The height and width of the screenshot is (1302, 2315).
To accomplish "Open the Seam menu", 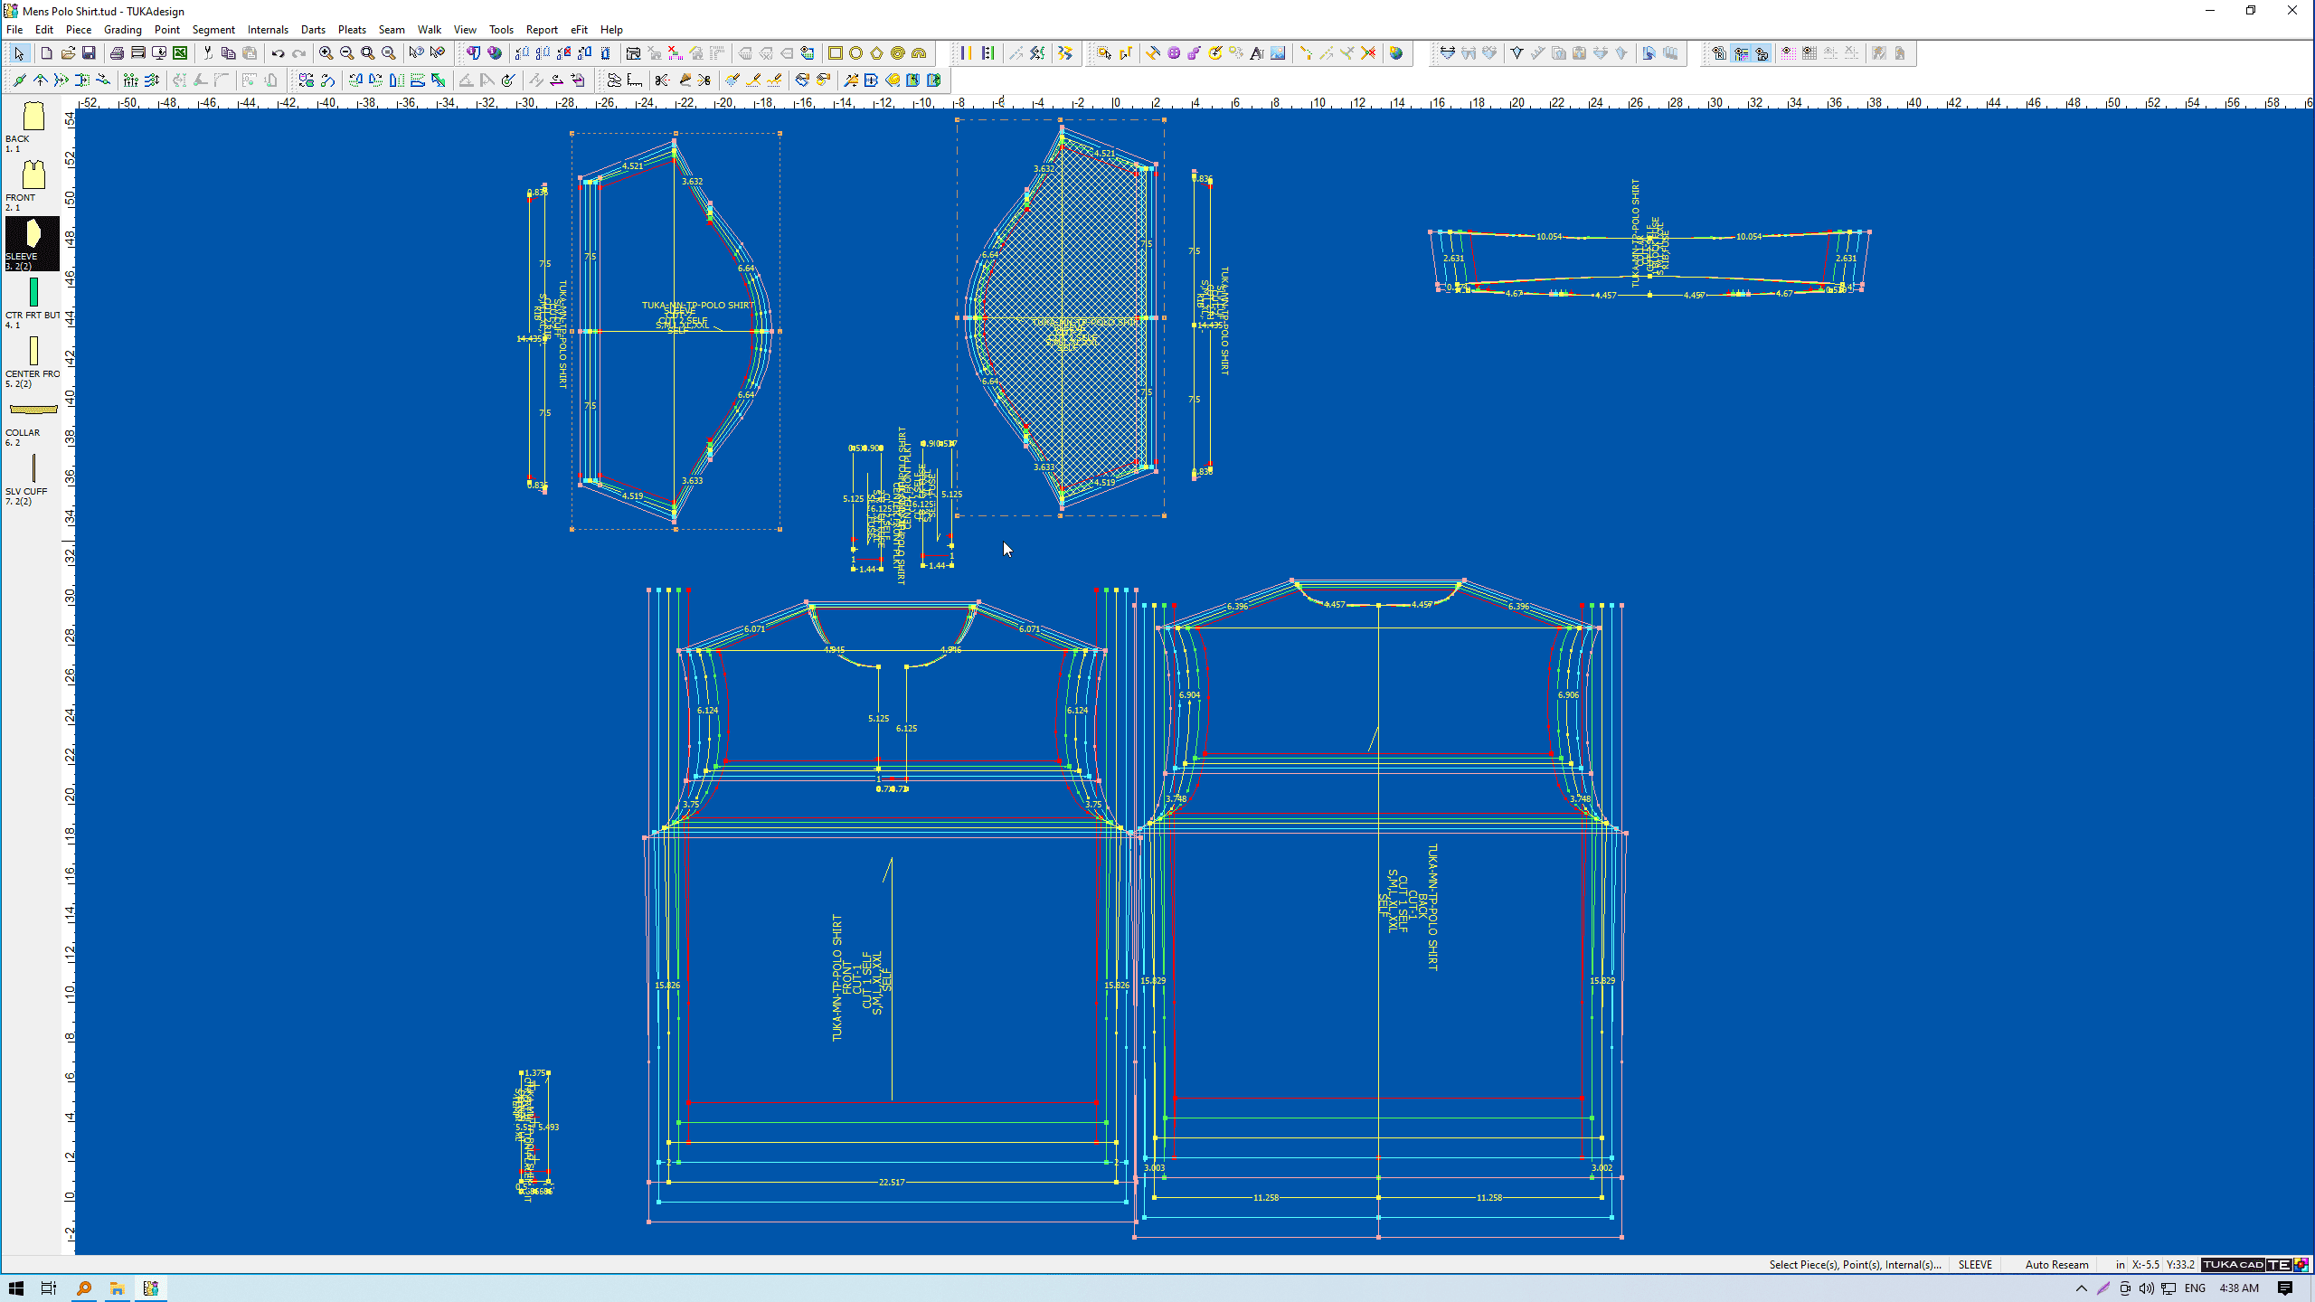I will 391,29.
